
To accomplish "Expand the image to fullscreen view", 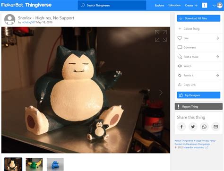I will click(x=161, y=36).
